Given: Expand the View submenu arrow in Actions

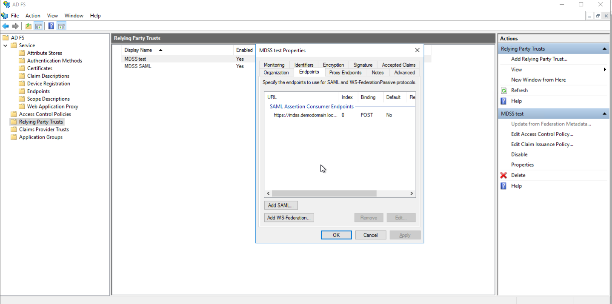Looking at the screenshot, I should [x=605, y=69].
